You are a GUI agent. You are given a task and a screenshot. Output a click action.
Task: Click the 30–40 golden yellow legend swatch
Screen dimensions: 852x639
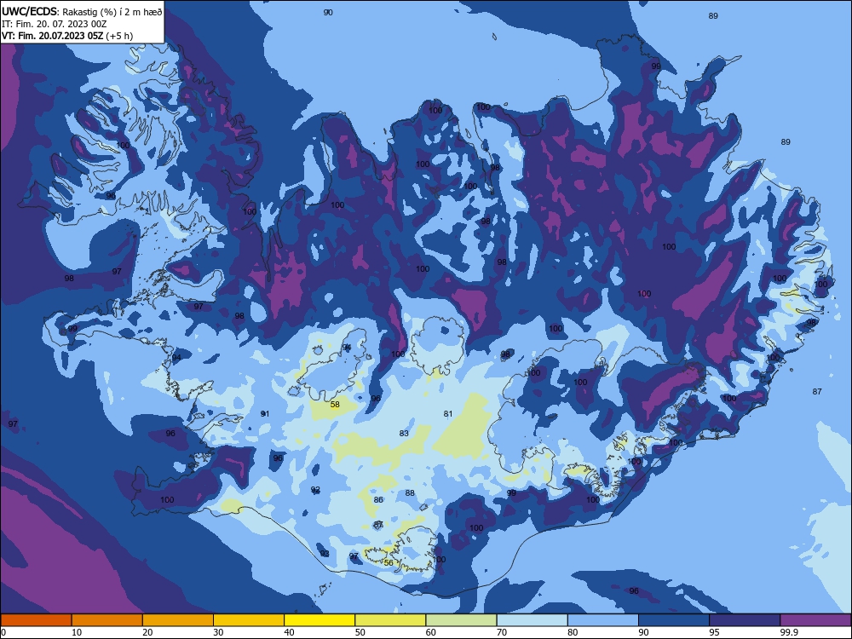(249, 620)
